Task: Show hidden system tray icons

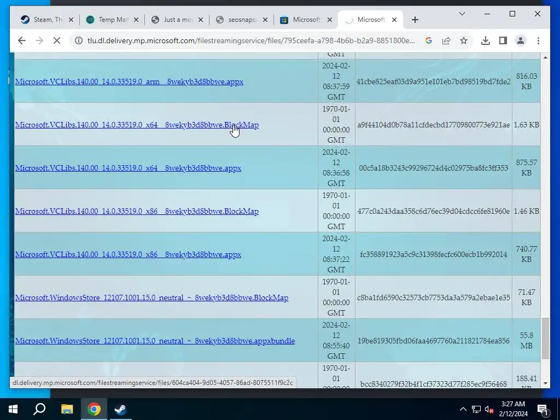Action: [x=463, y=409]
